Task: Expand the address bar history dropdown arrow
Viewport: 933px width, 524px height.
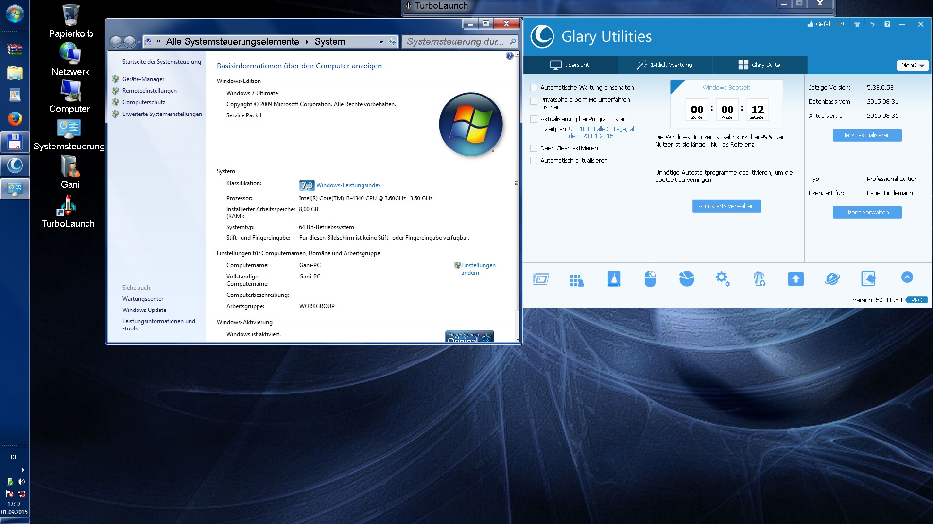Action: point(381,42)
